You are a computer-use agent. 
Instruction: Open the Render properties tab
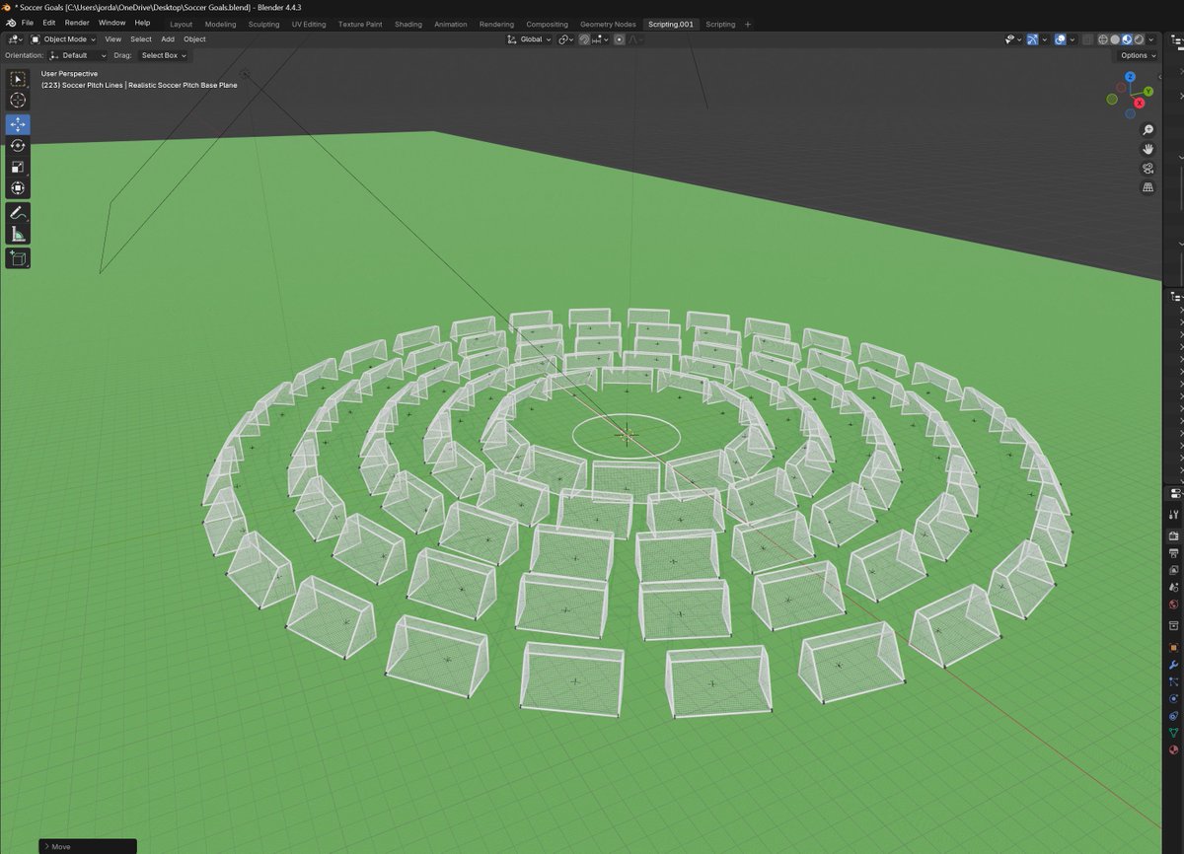pyautogui.click(x=1174, y=534)
